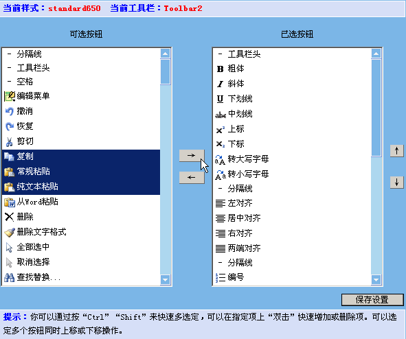Remove items with the left arrow button
The height and width of the screenshot is (339, 406).
pyautogui.click(x=192, y=177)
